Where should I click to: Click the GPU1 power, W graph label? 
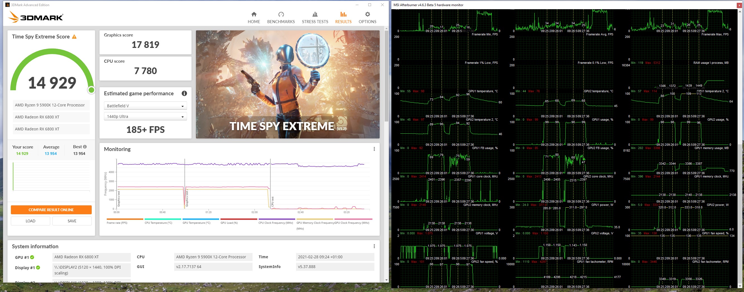[602, 205]
